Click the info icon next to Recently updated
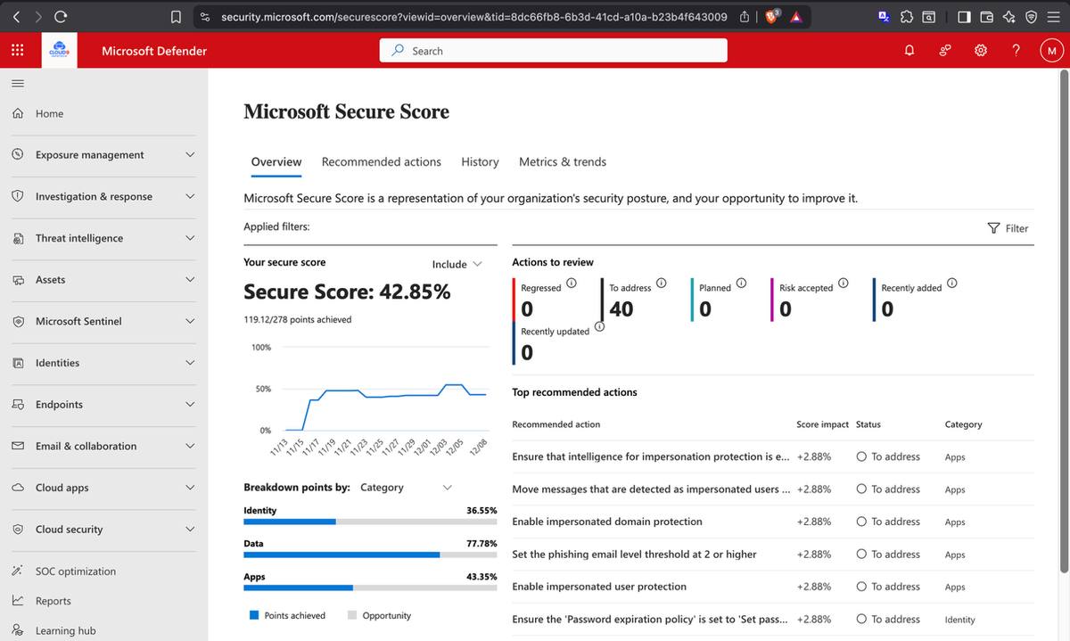This screenshot has height=641, width=1070. click(599, 327)
